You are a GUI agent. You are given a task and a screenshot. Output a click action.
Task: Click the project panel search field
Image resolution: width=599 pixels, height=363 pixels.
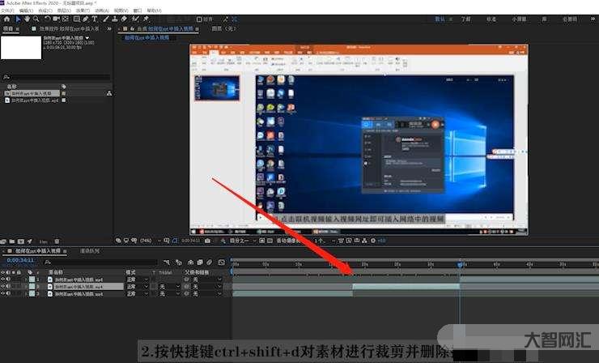point(57,78)
